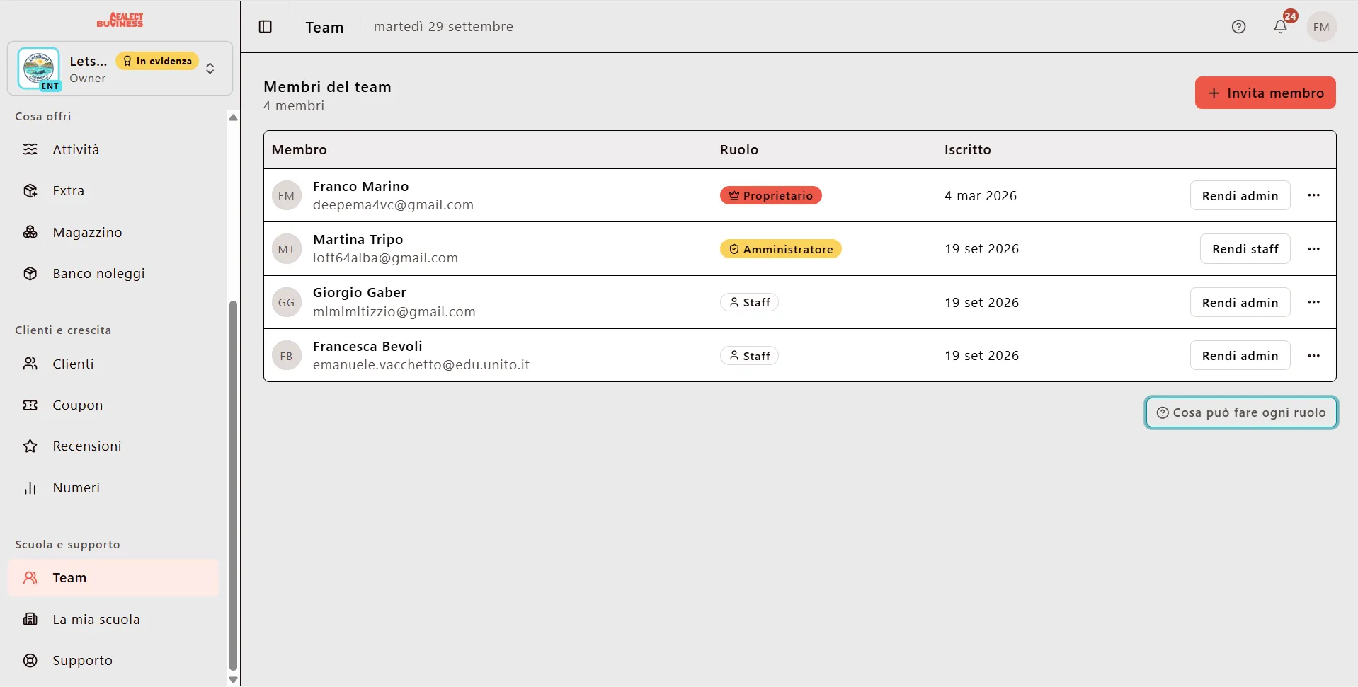Click Francesca Bevoli's Staff badge
The width and height of the screenshot is (1358, 687).
tap(749, 356)
